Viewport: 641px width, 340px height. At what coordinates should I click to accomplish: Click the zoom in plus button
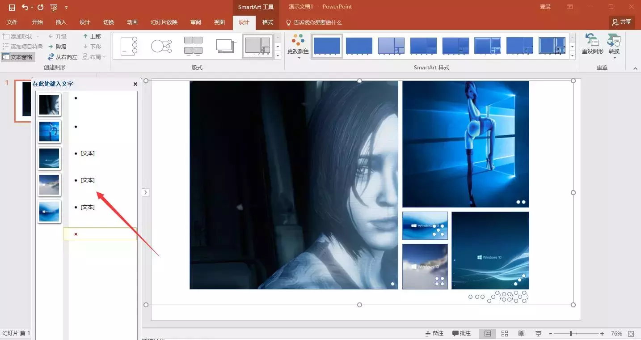tap(602, 334)
